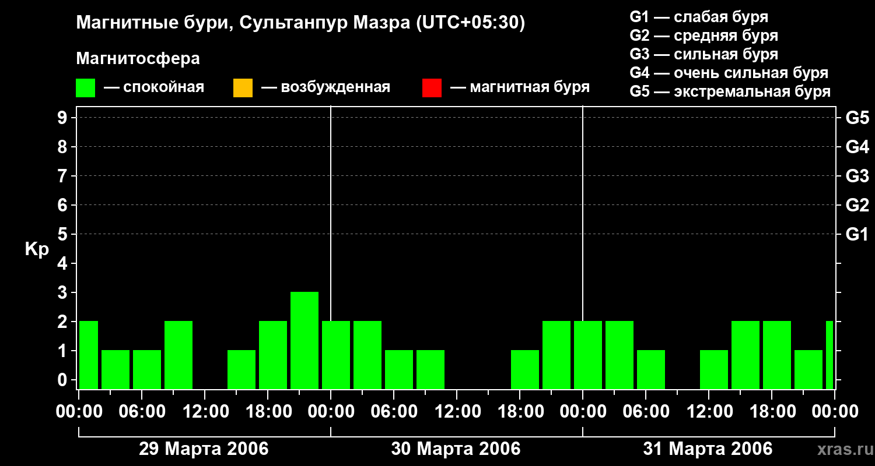Click the narrow last bar ending 31 March
Screen dimensions: 875x466
(x=829, y=355)
